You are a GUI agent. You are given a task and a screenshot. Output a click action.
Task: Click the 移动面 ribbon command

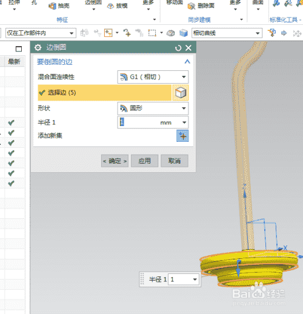point(175,2)
